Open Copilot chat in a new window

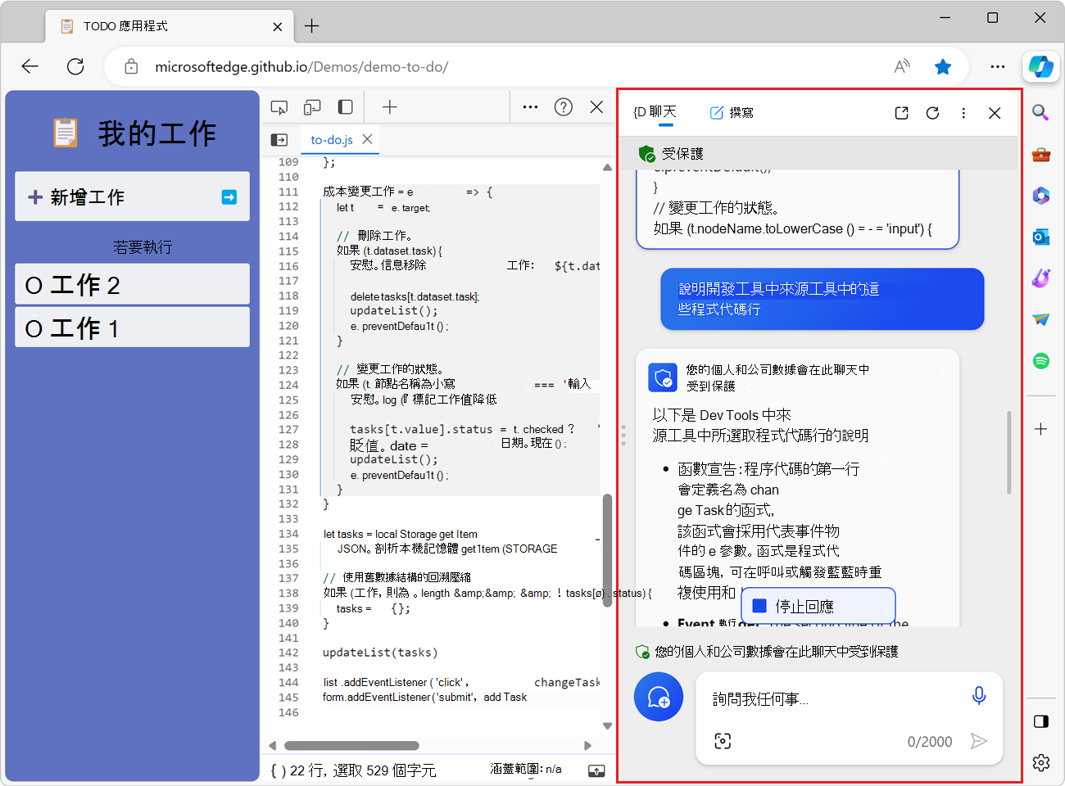pos(901,113)
